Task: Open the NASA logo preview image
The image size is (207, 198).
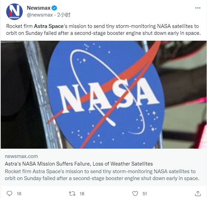Action: click(x=104, y=95)
